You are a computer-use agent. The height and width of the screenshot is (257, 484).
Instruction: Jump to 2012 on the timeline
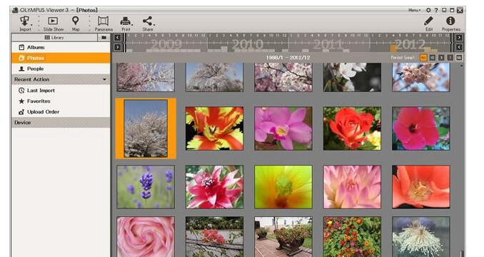coord(410,45)
